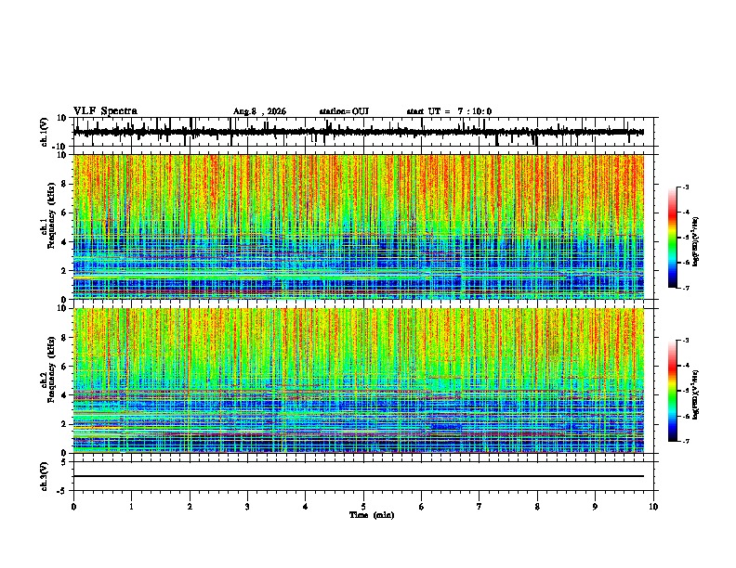Viewport: 736px width, 568px height.
Task: Click the "5" tick on ch.3(V) axis
Action: 64,462
